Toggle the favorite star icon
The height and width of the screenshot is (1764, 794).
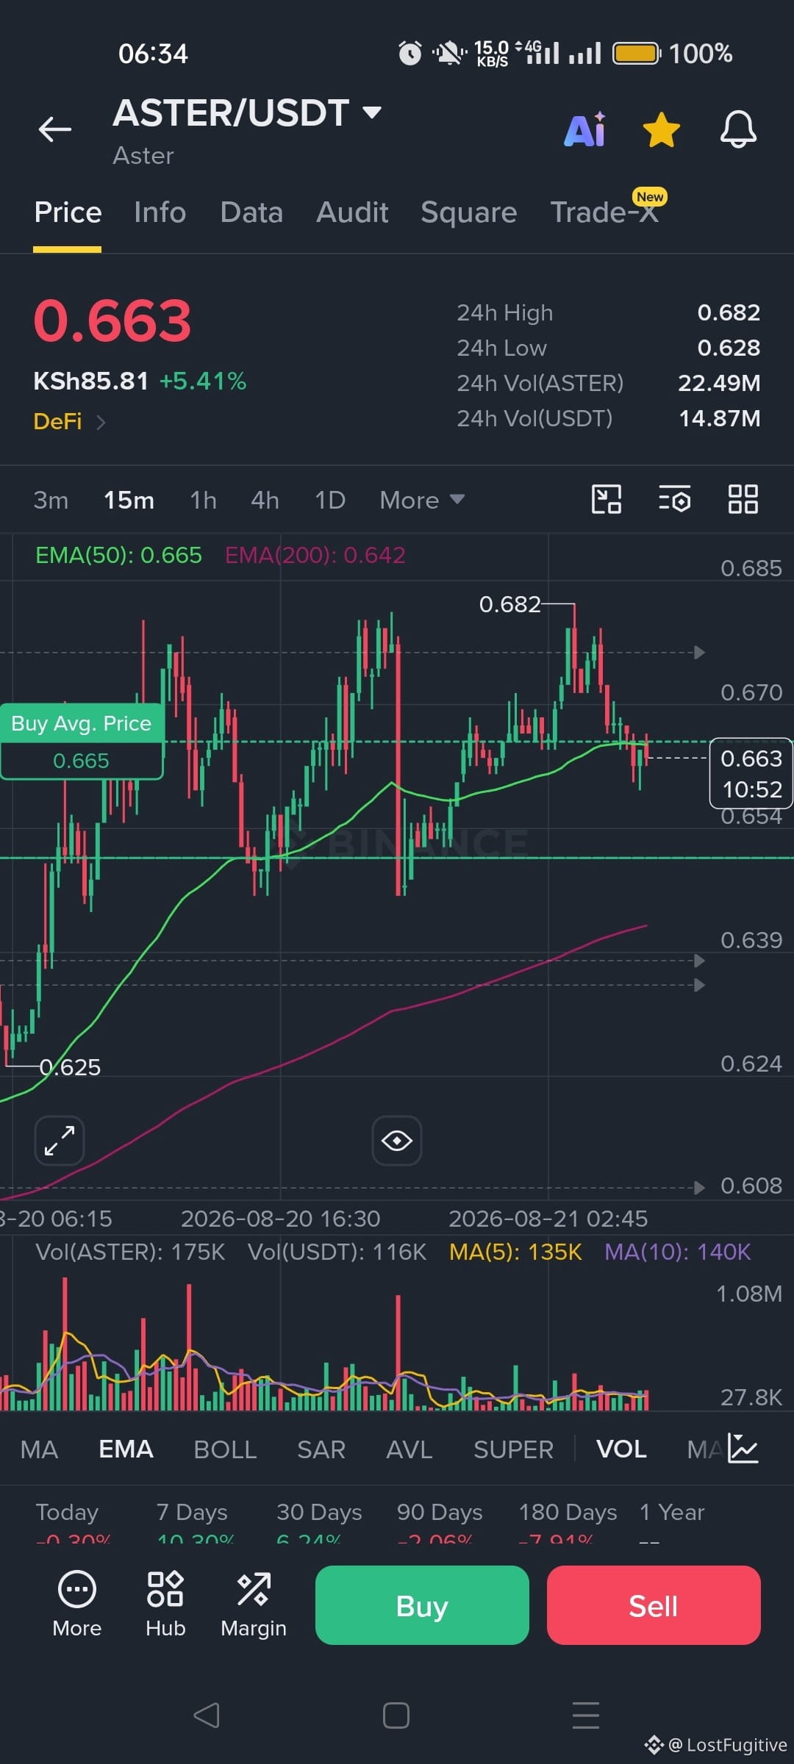pyautogui.click(x=661, y=130)
